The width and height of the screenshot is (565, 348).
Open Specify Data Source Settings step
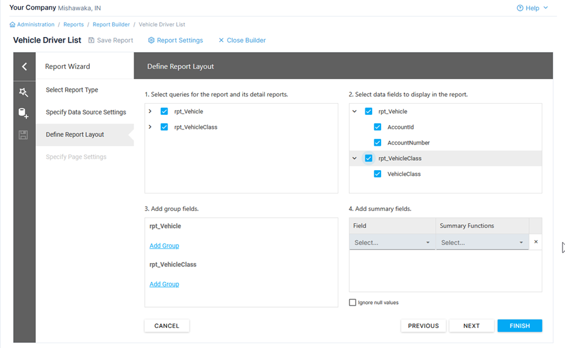coord(85,112)
